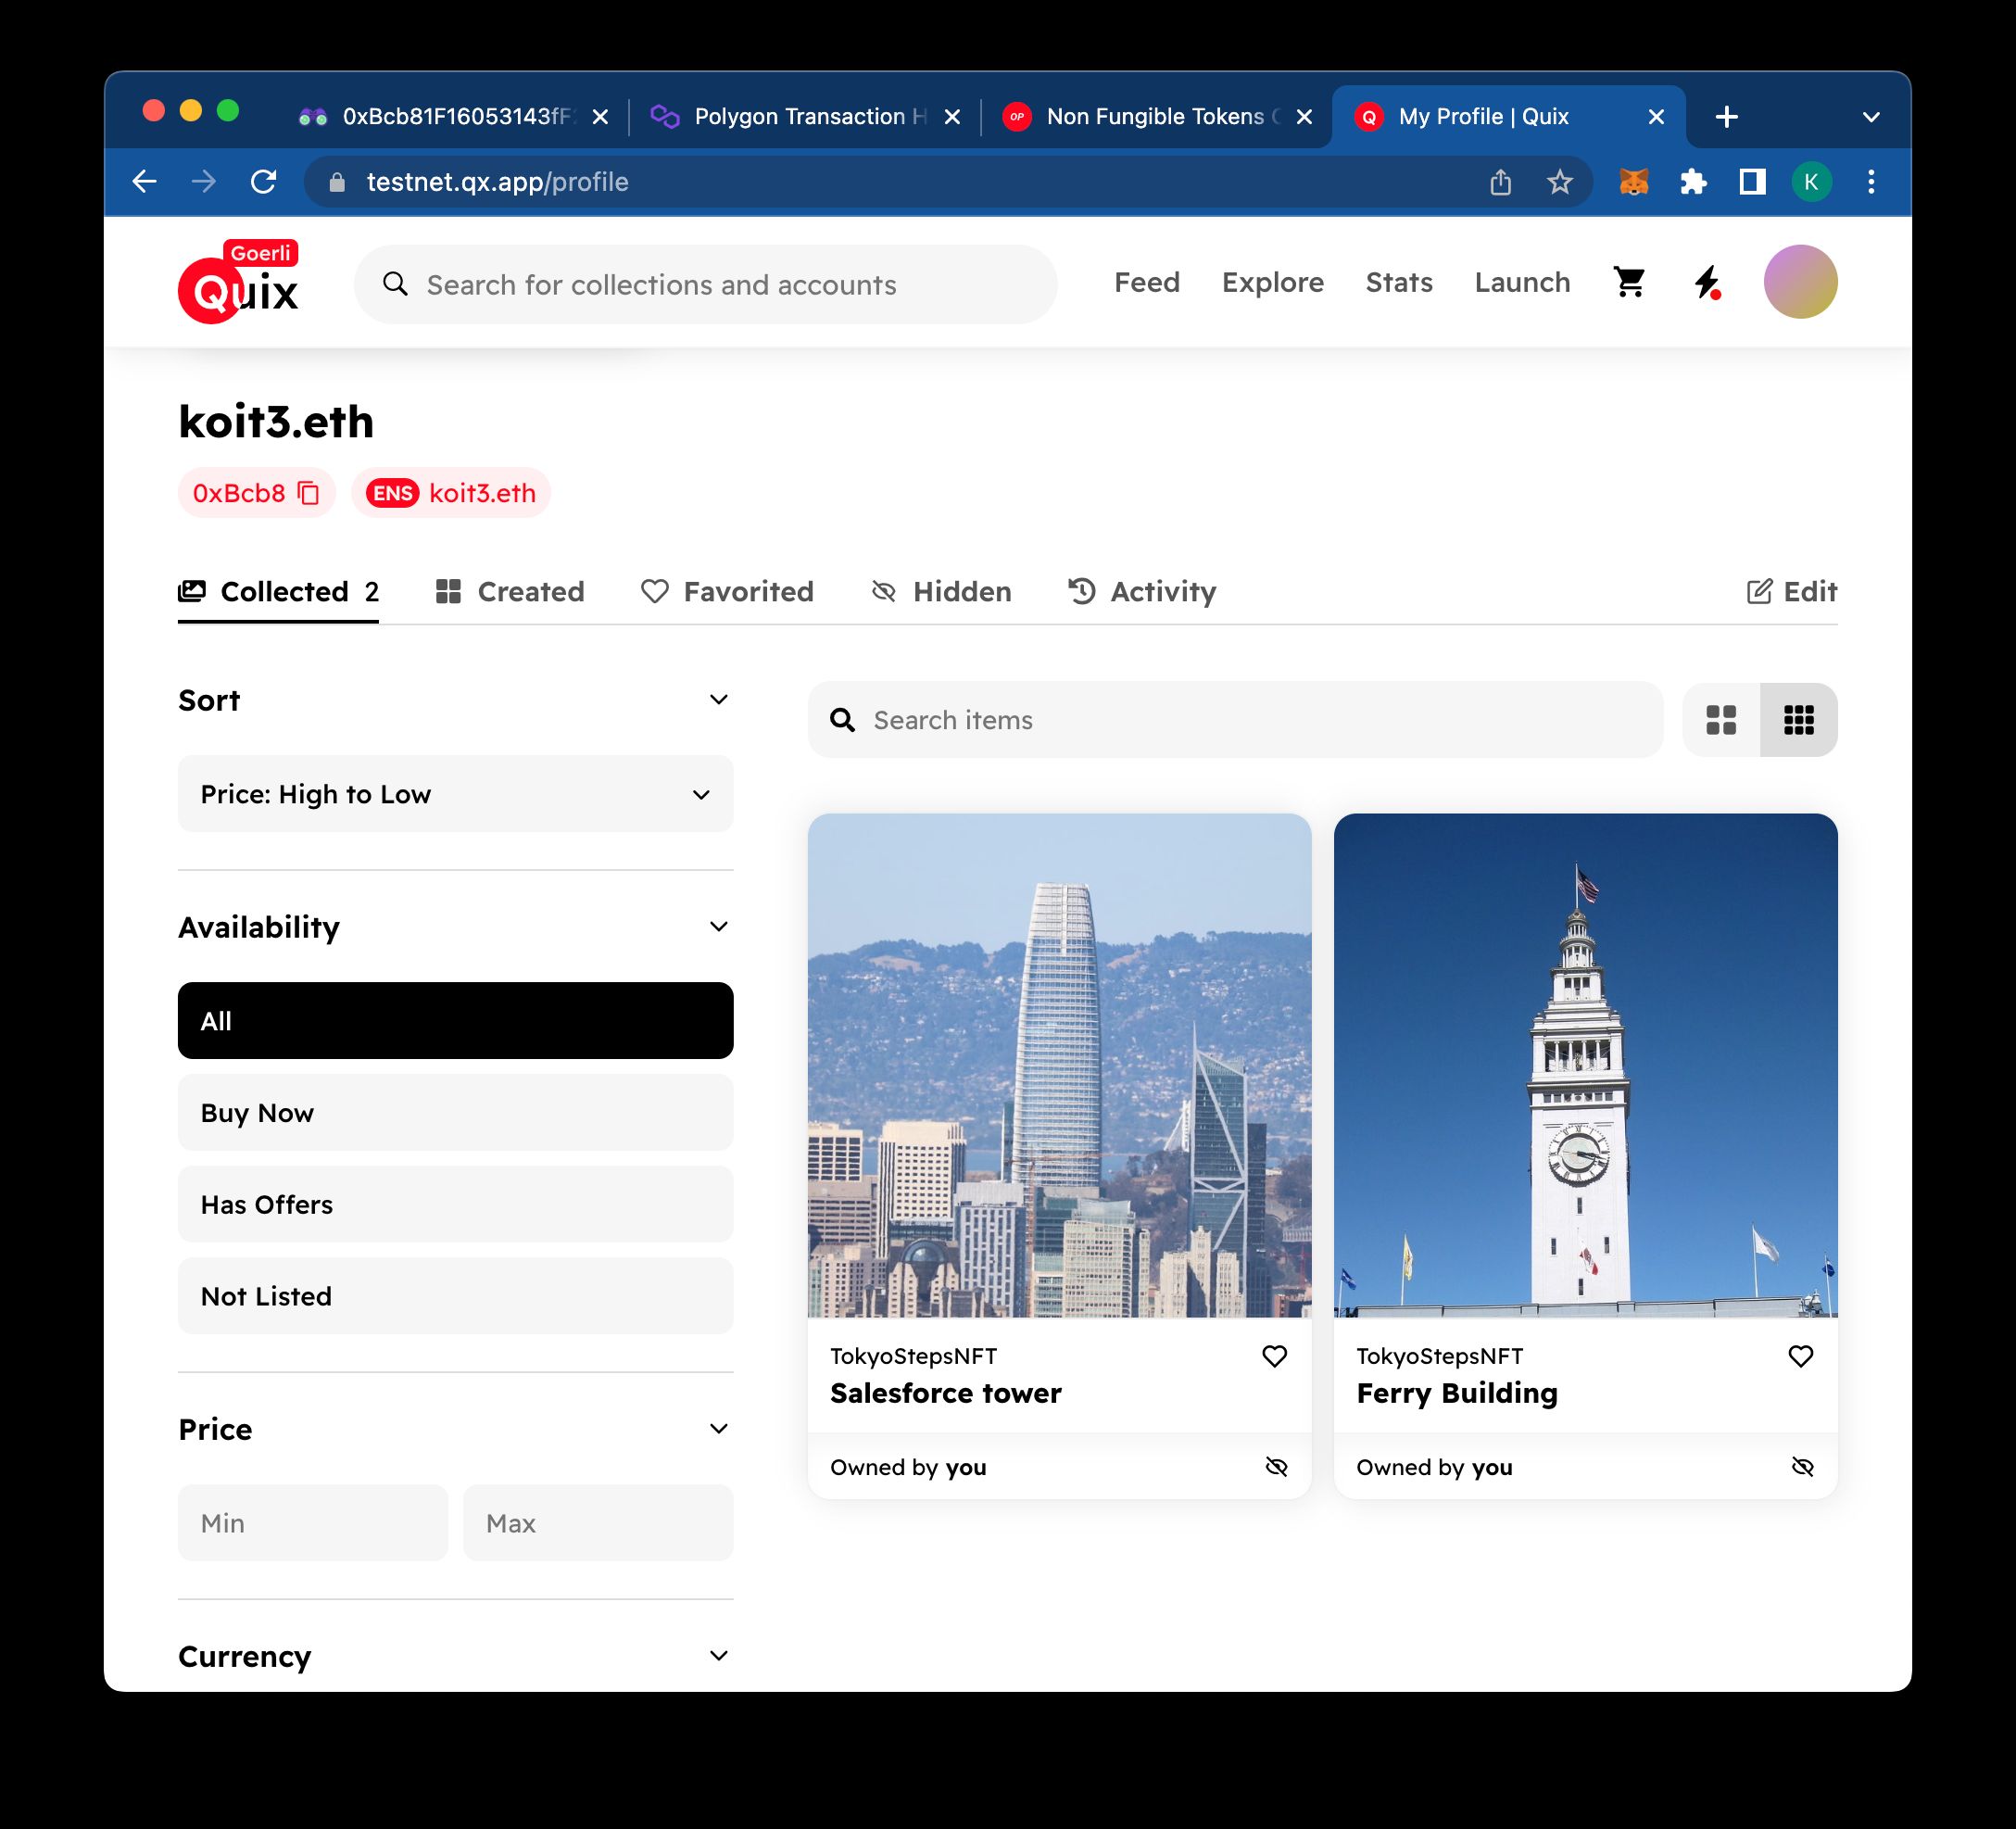This screenshot has height=1829, width=2016.
Task: Bookmark this page with the star icon
Action: click(1559, 182)
